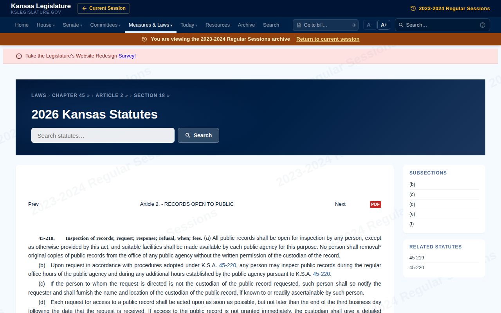
Task: Focus the Go to bill input
Action: [x=326, y=25]
